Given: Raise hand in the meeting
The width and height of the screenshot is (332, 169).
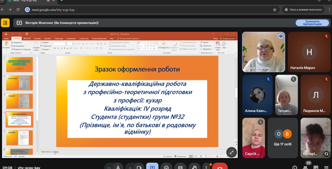Looking at the screenshot, I should pos(194,167).
